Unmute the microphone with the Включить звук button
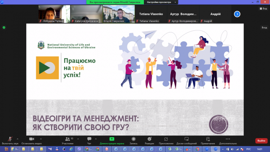Screen dimensions: 270x152 10,141
